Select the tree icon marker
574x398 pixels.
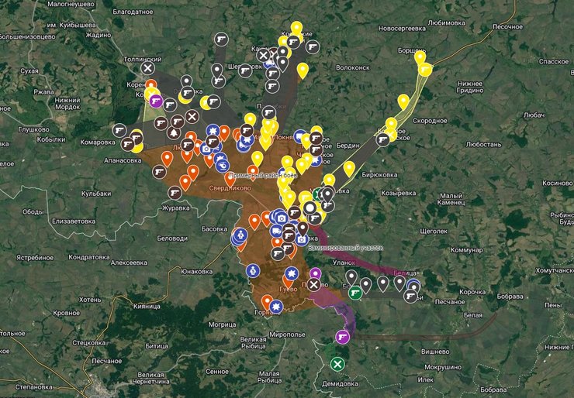pyautogui.click(x=173, y=133)
